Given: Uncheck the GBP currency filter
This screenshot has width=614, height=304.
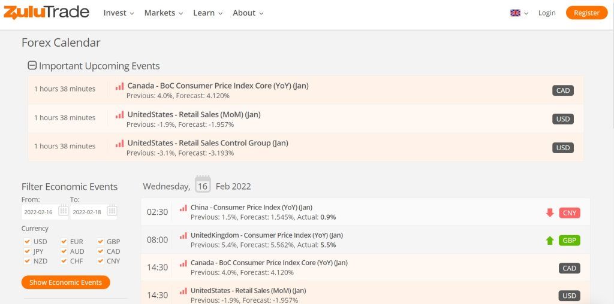Looking at the screenshot, I should tap(101, 242).
